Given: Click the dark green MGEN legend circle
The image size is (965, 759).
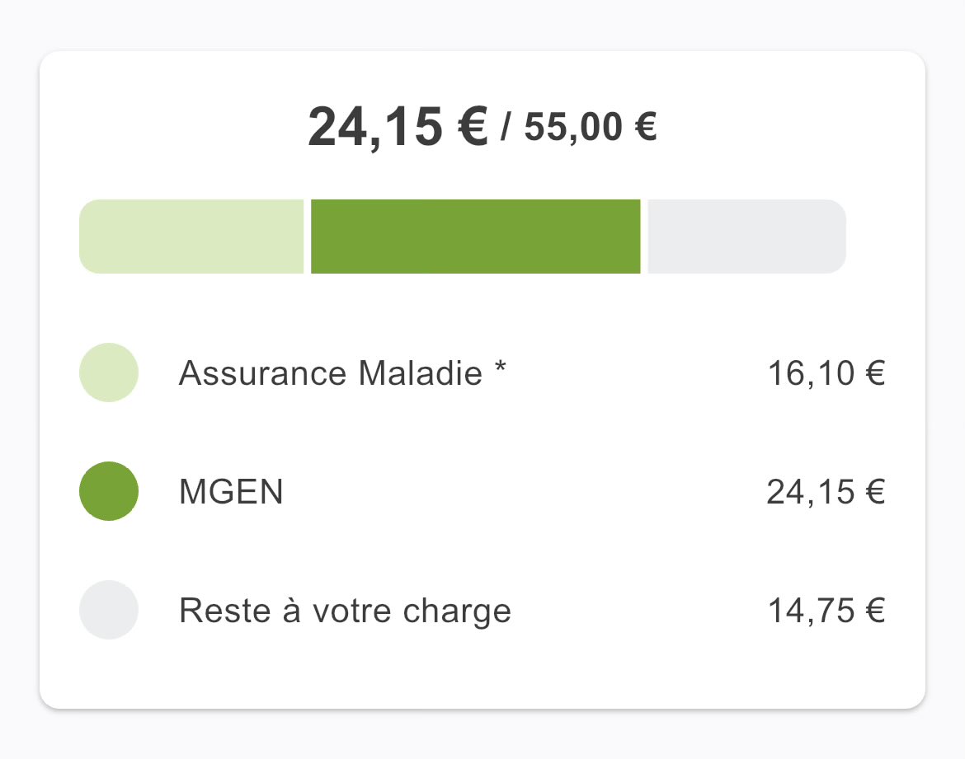Looking at the screenshot, I should (109, 491).
